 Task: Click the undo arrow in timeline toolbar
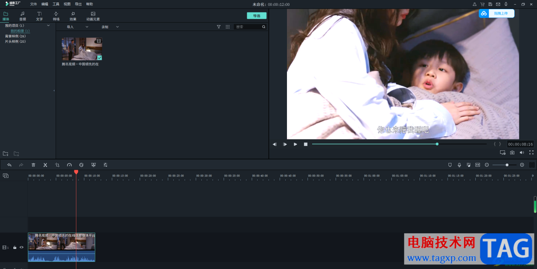(x=9, y=165)
